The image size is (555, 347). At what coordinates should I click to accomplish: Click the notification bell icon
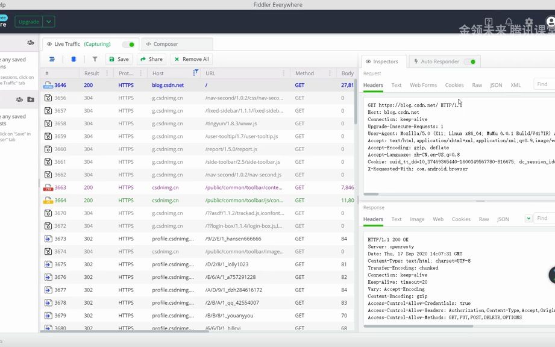509,22
